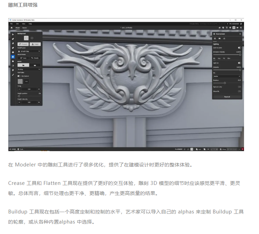Open the Buildup mode dropdown

coord(29,69)
